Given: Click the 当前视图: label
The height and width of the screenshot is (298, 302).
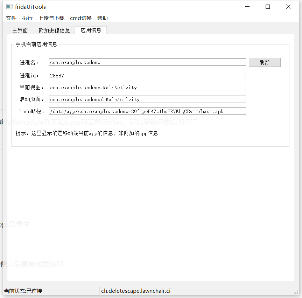Looking at the screenshot, I should click(31, 87).
